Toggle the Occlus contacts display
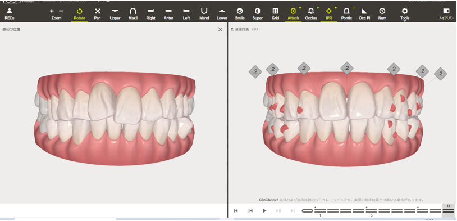 click(311, 13)
